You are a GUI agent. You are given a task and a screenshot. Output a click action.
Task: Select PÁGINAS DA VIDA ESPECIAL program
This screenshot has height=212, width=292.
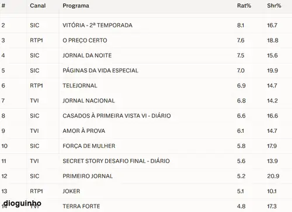coord(100,70)
